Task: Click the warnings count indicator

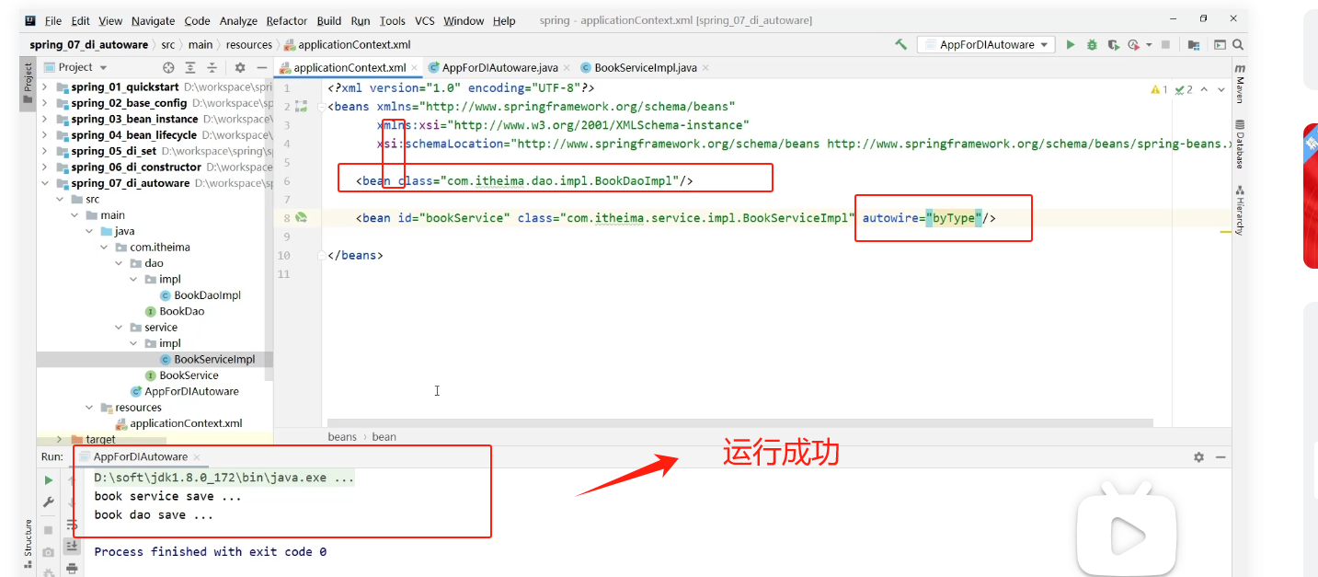Action: 1159,89
